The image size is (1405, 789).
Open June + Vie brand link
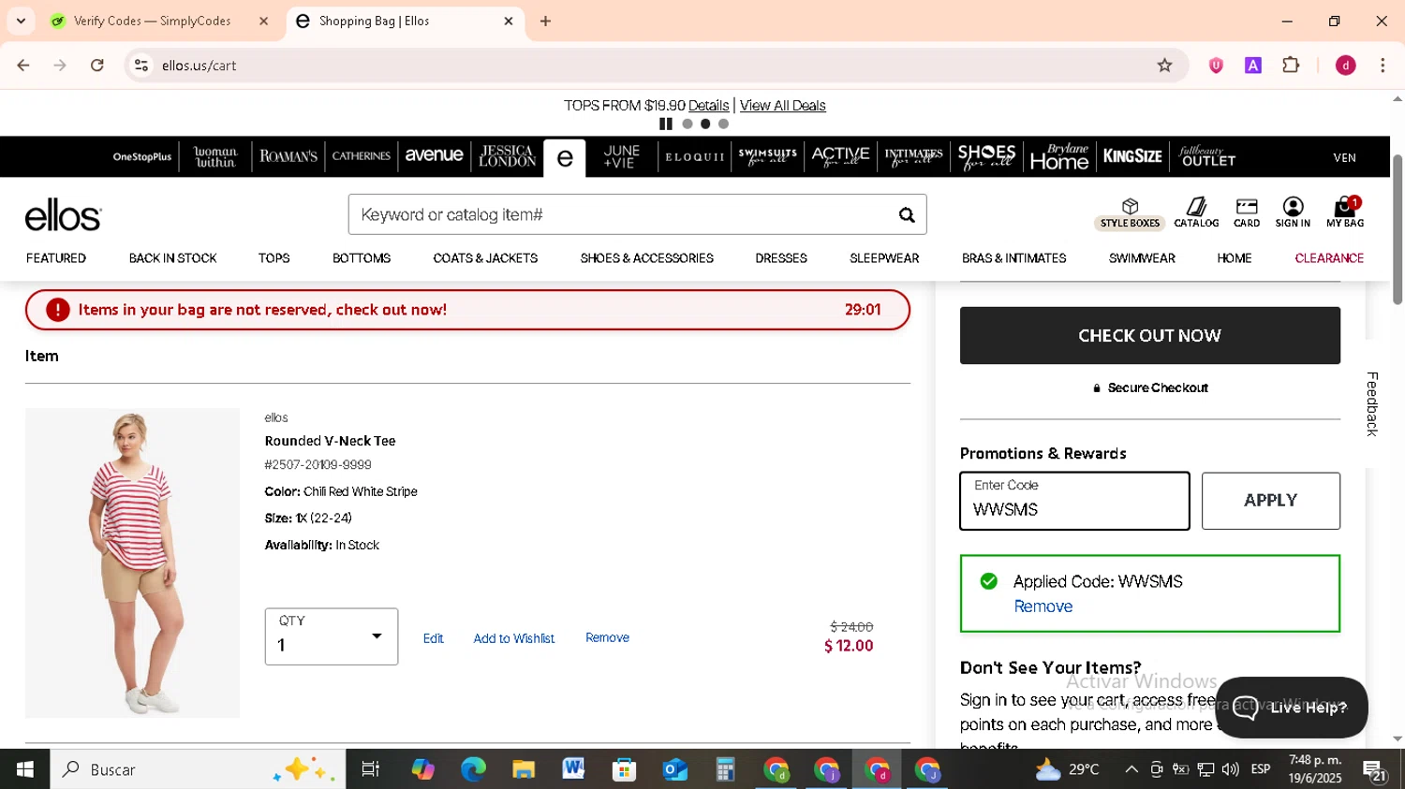point(621,156)
